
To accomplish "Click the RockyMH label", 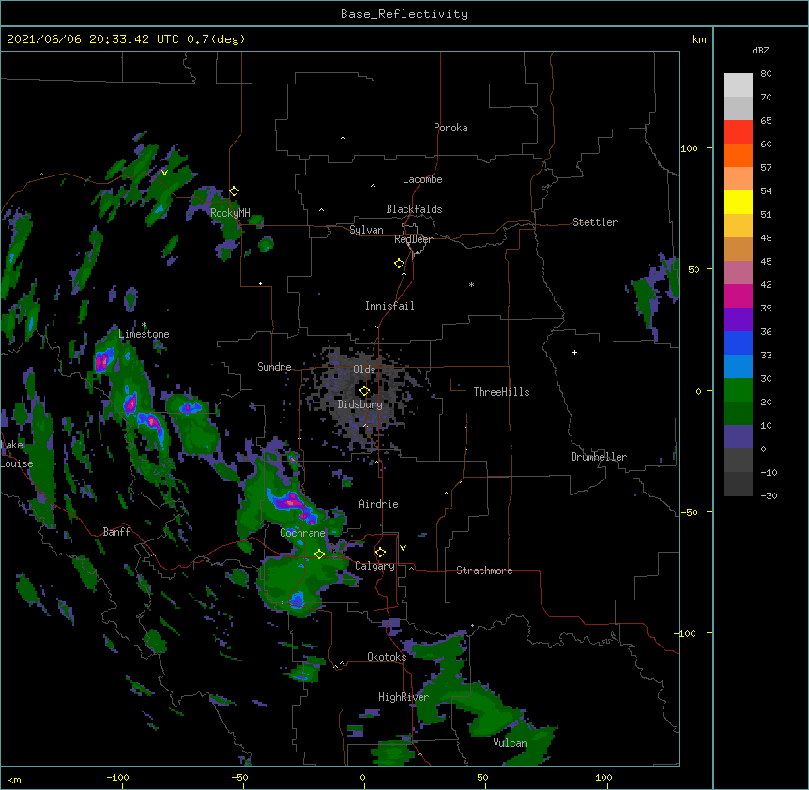I will coord(230,213).
